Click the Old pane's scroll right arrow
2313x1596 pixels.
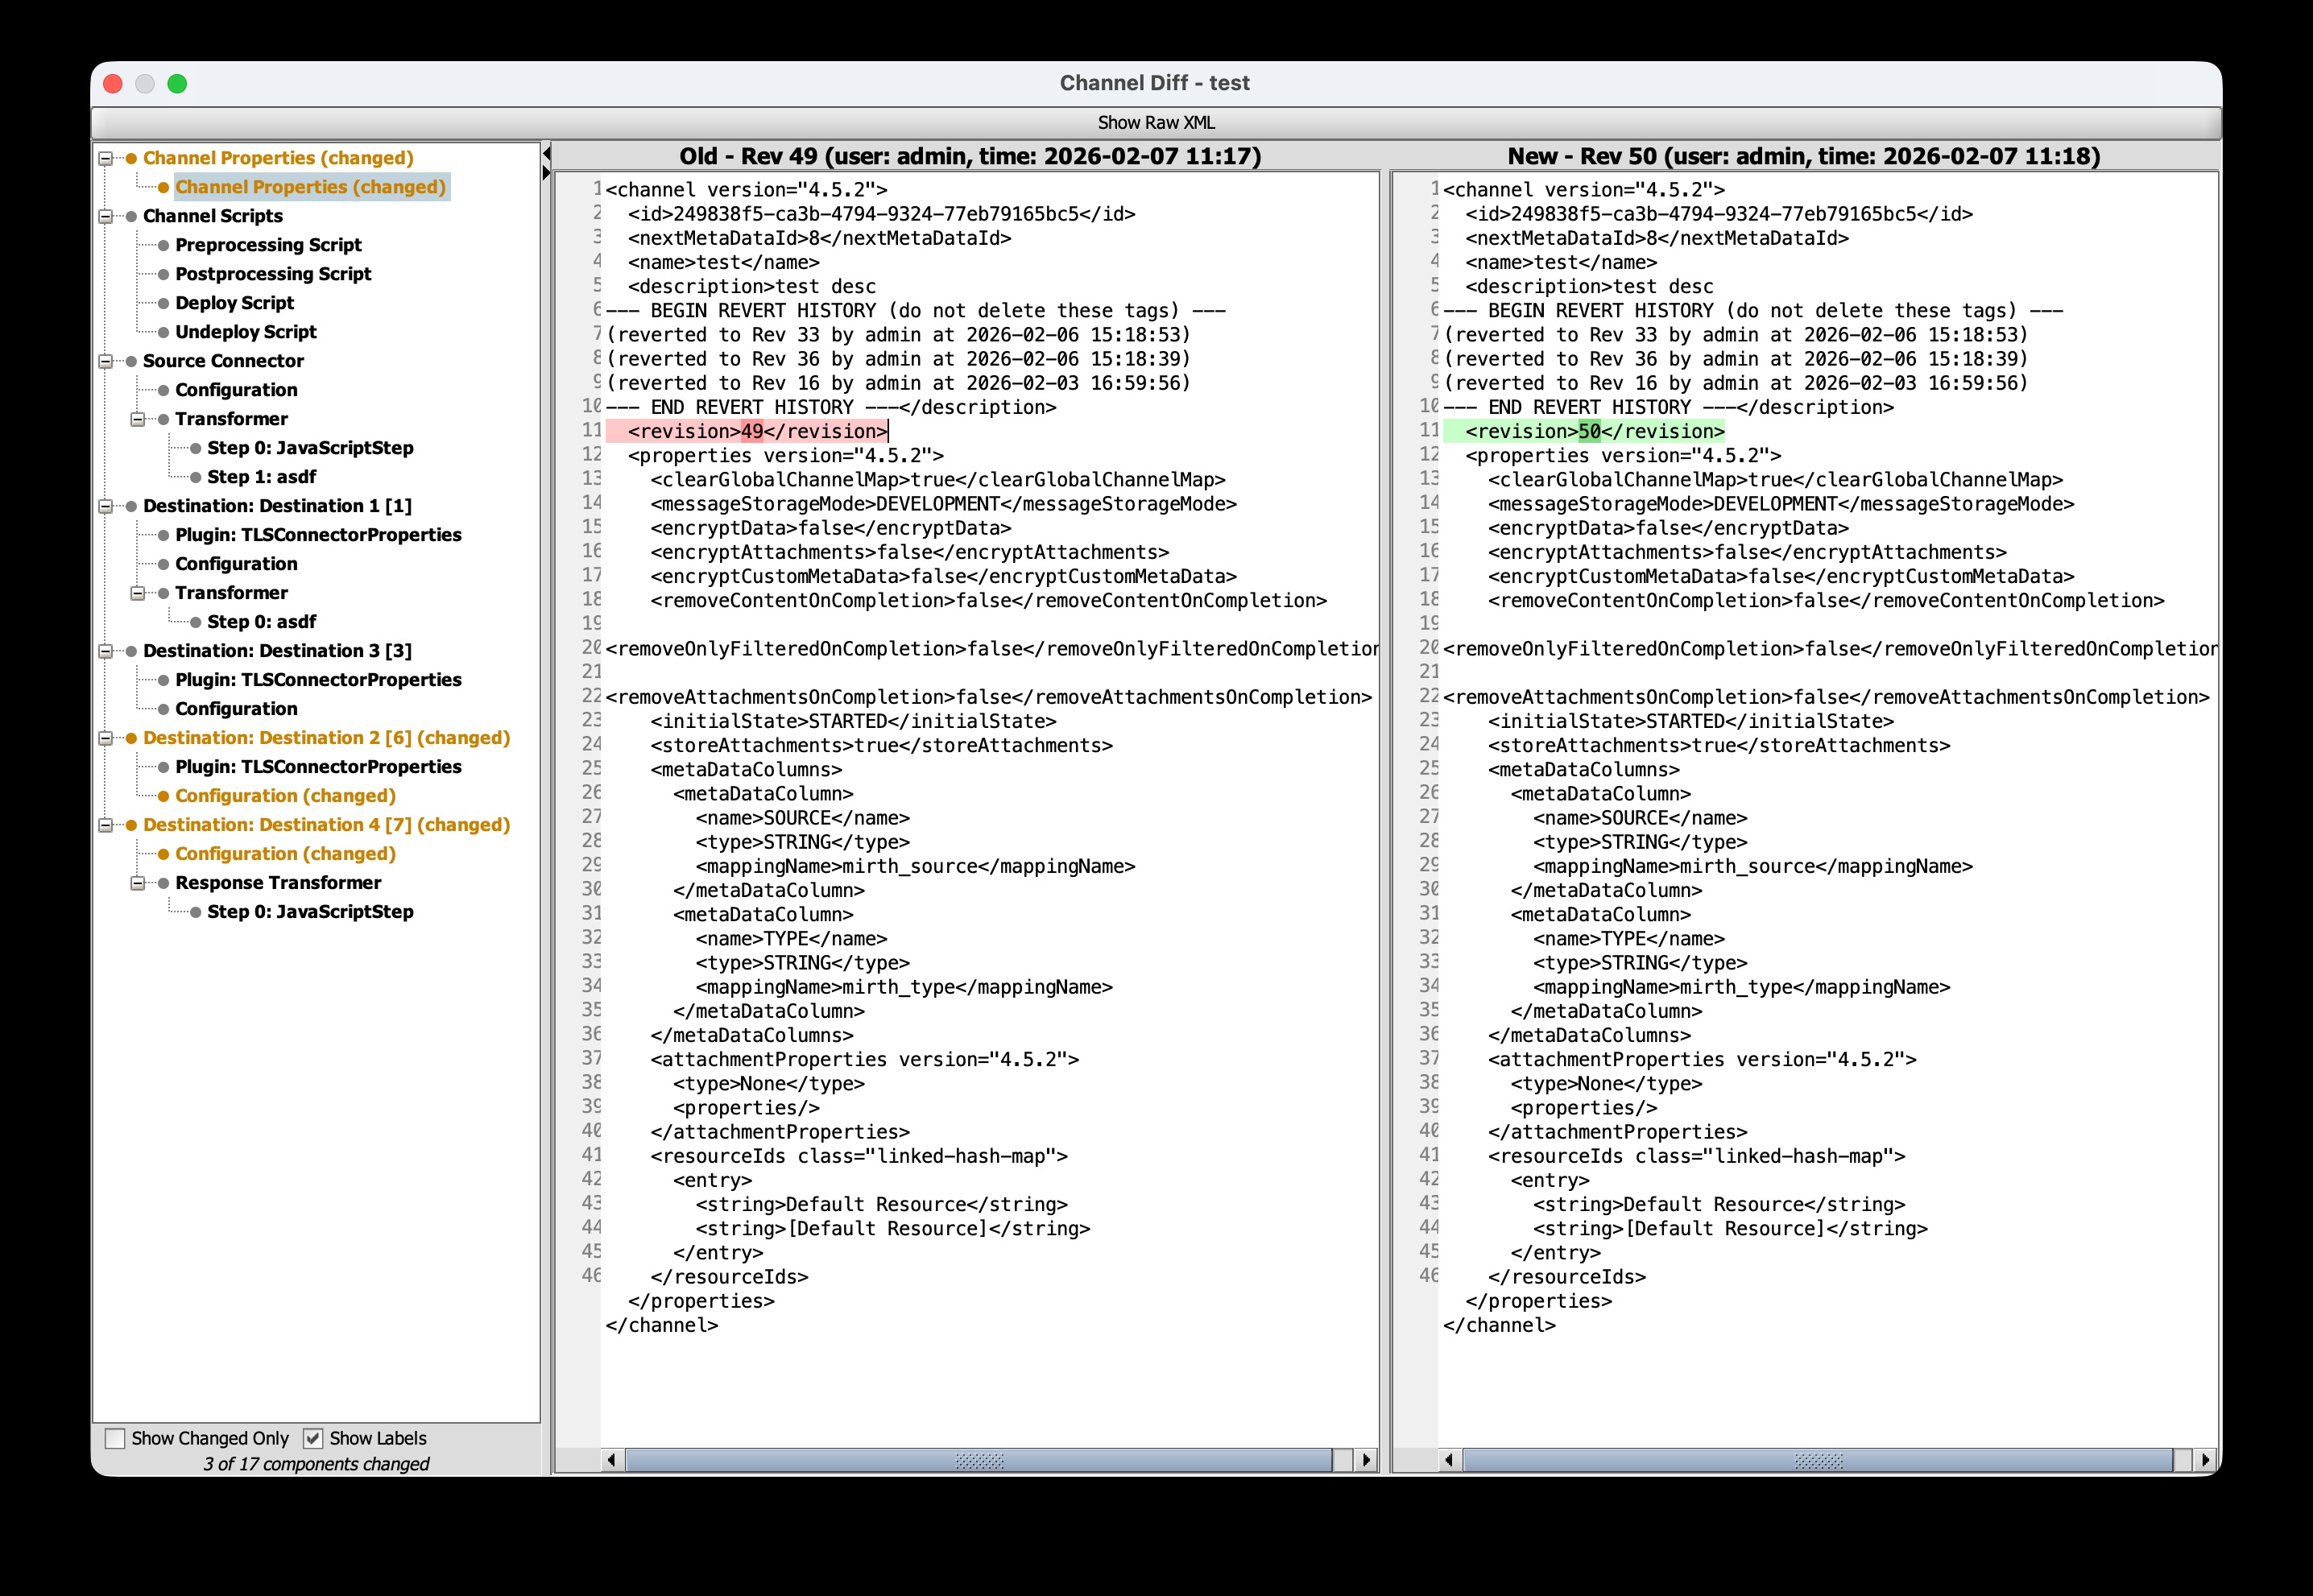point(1366,1460)
